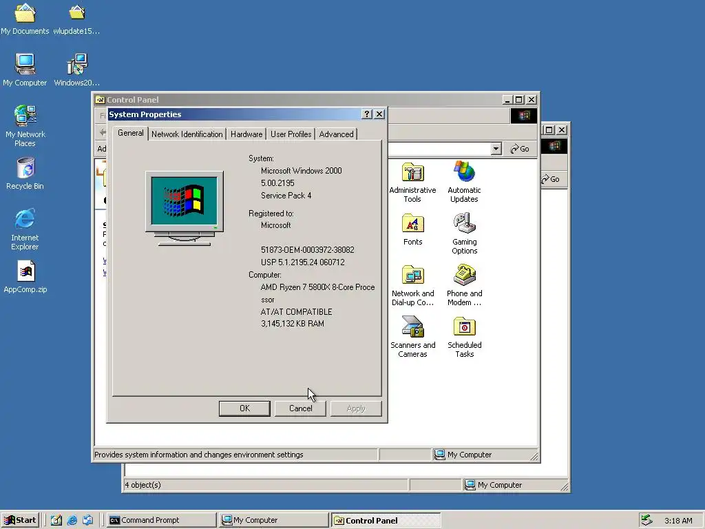Open Gaming Options in Control Panel
705x529 pixels.
465,234
